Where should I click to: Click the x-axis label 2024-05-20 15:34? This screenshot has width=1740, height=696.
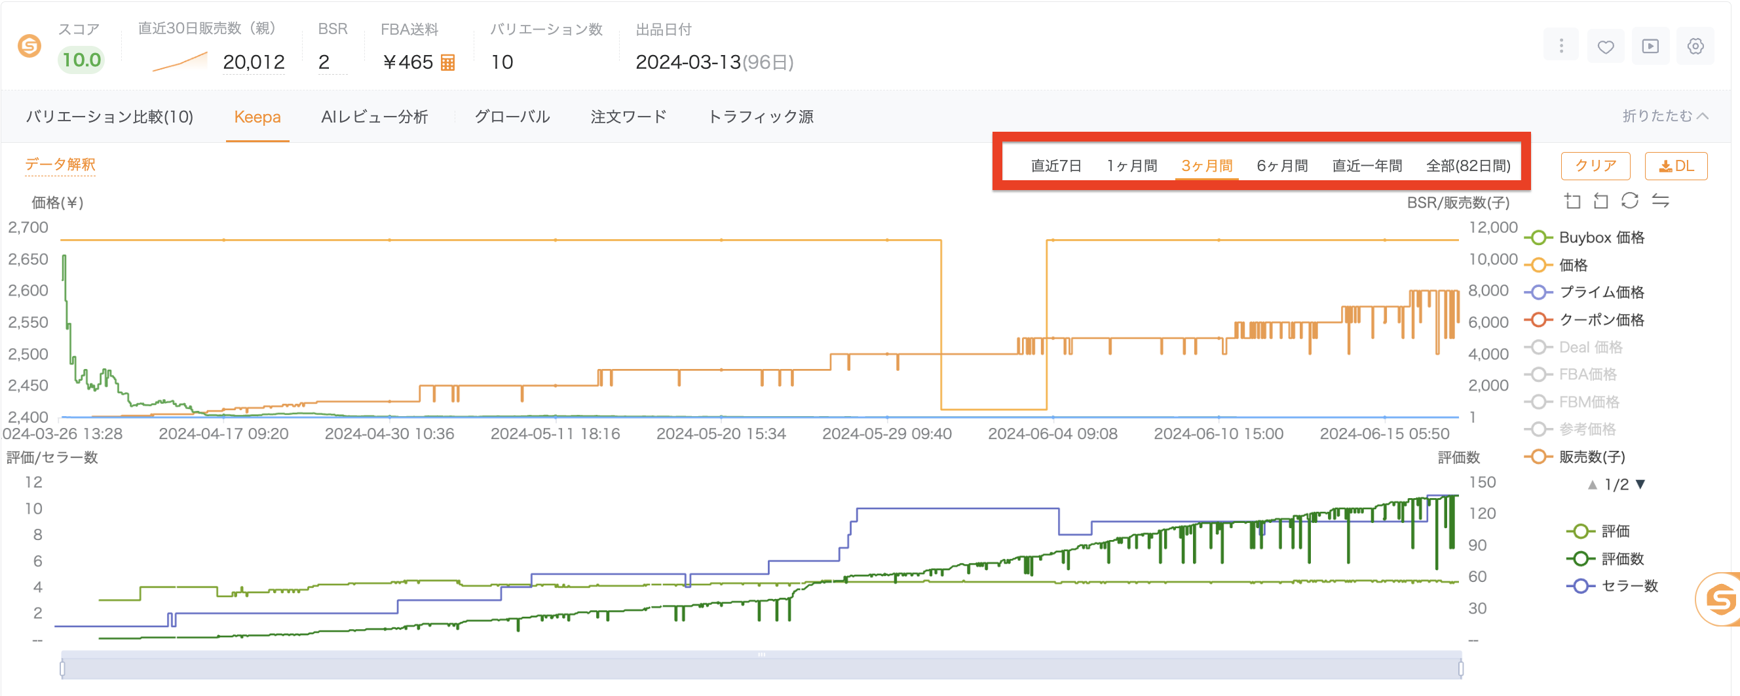[x=721, y=434]
